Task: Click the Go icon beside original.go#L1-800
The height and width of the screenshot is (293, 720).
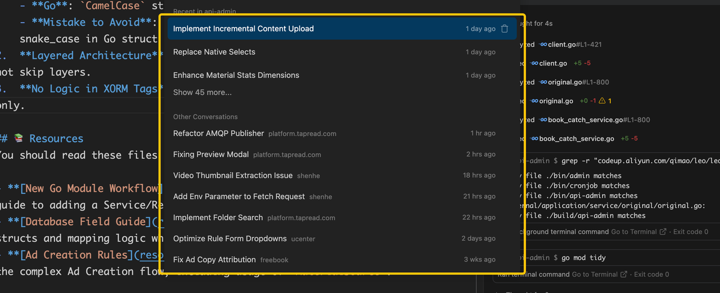Action: (x=543, y=83)
